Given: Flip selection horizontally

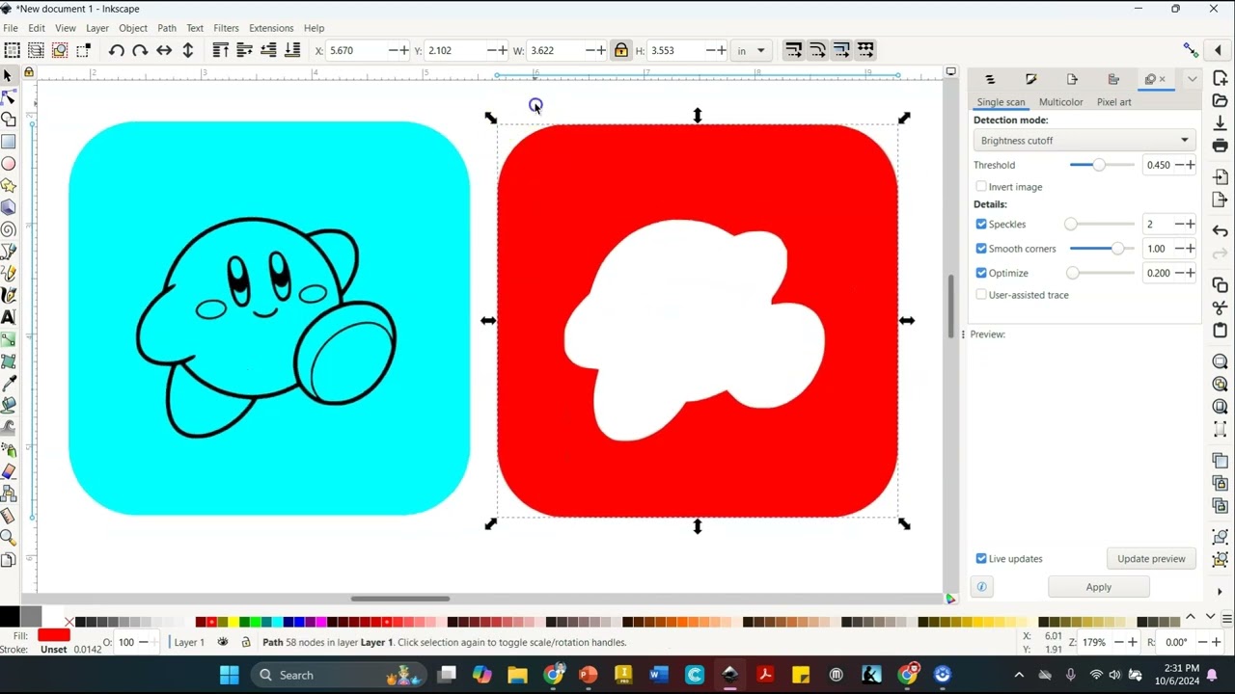Looking at the screenshot, I should [164, 50].
